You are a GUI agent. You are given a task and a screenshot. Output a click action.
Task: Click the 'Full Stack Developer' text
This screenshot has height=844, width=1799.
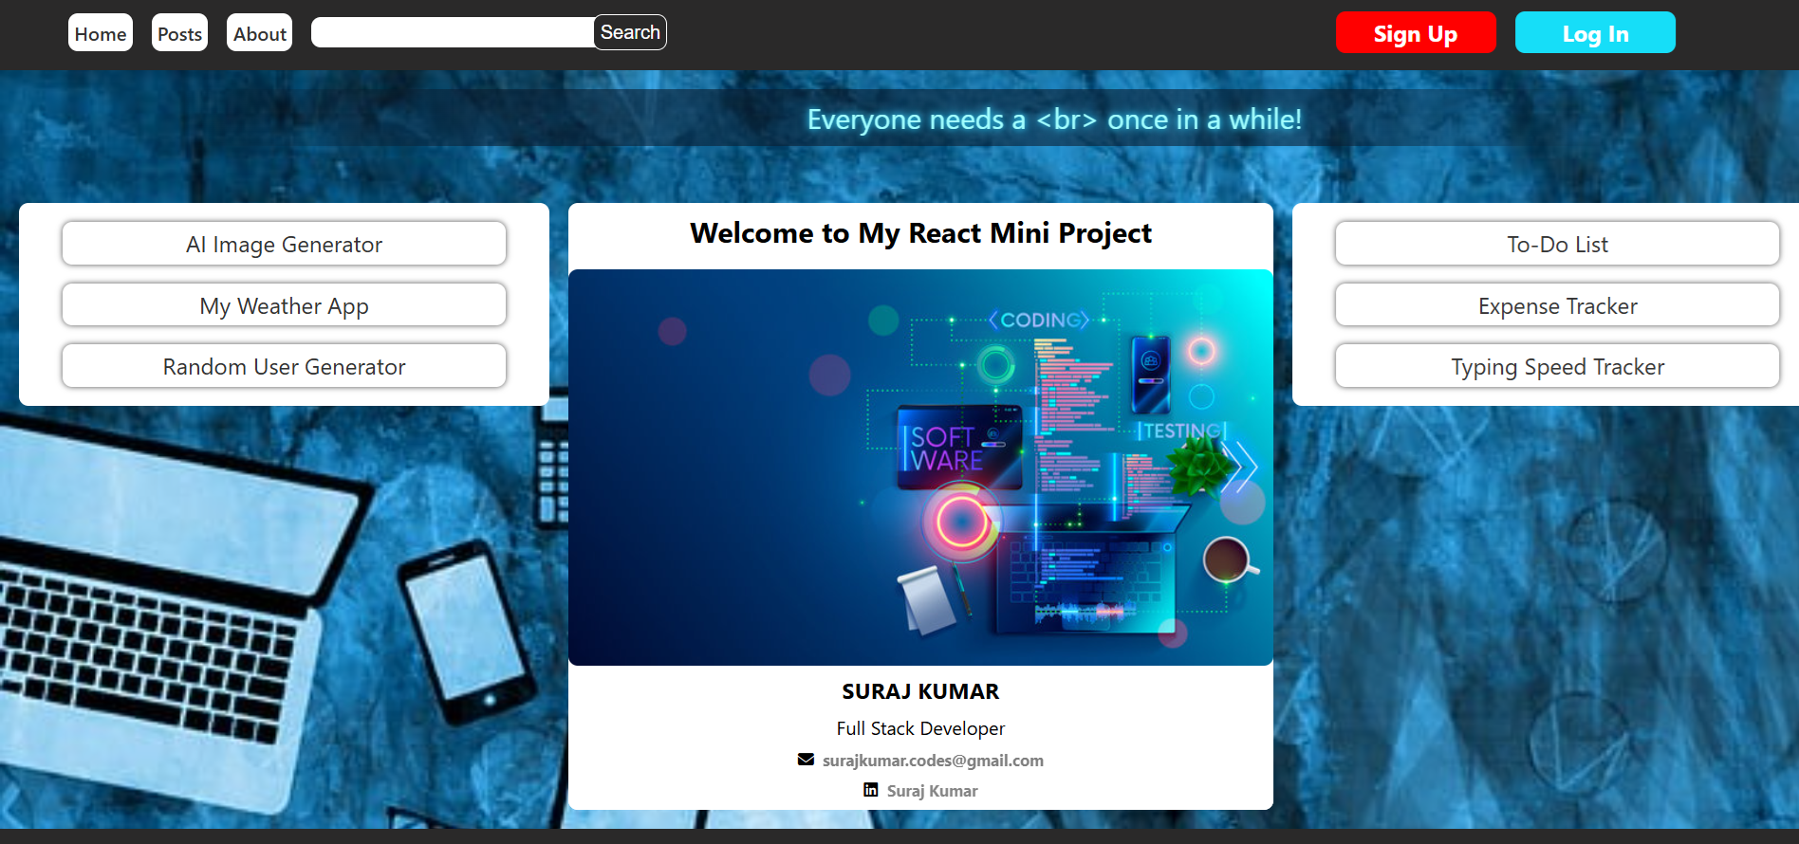coord(920,728)
